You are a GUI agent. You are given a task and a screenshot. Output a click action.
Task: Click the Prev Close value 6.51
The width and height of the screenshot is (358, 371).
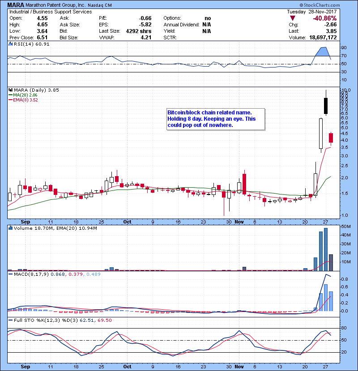[42, 38]
